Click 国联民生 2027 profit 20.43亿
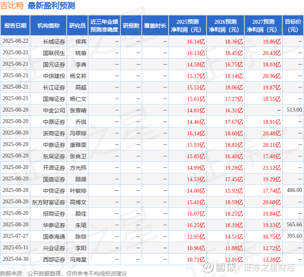 coord(272,53)
